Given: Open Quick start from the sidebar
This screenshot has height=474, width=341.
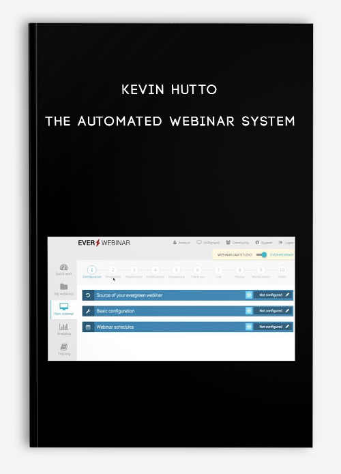Looking at the screenshot, I should pos(64,269).
